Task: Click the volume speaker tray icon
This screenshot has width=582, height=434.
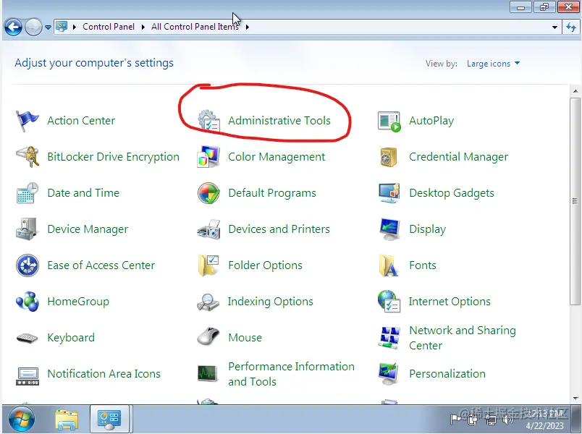Action: (x=507, y=420)
